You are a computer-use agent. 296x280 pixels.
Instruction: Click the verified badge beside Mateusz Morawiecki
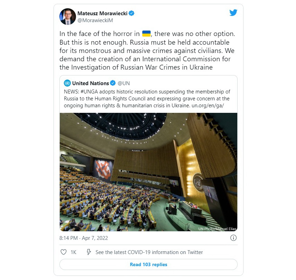tap(131, 13)
